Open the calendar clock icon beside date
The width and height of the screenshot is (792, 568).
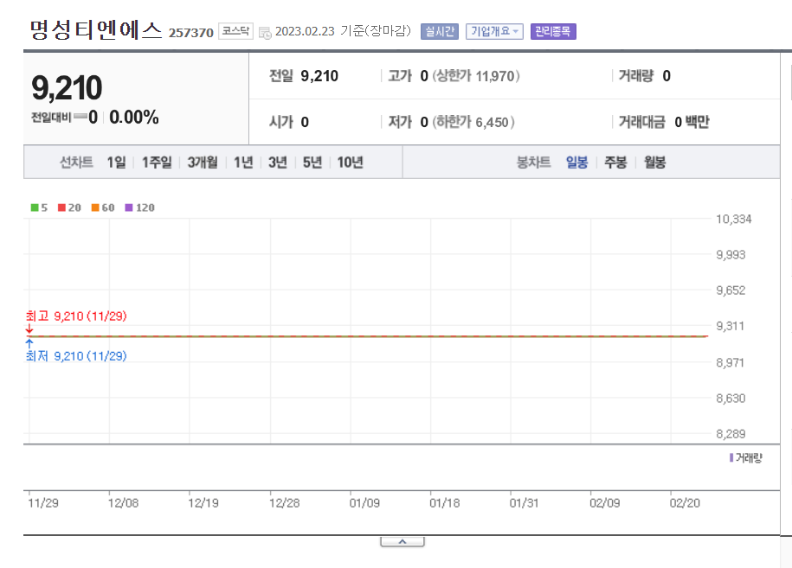click(x=265, y=33)
